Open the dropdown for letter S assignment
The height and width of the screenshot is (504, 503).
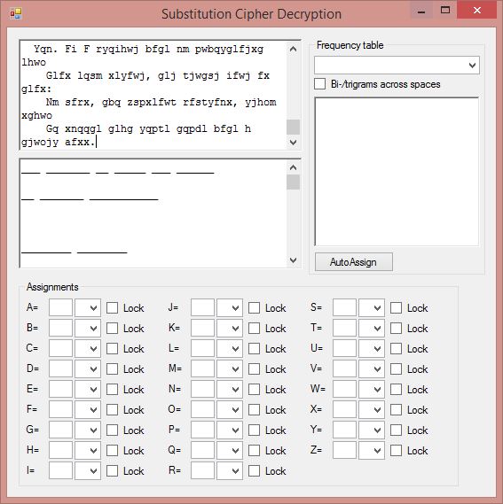click(x=377, y=308)
